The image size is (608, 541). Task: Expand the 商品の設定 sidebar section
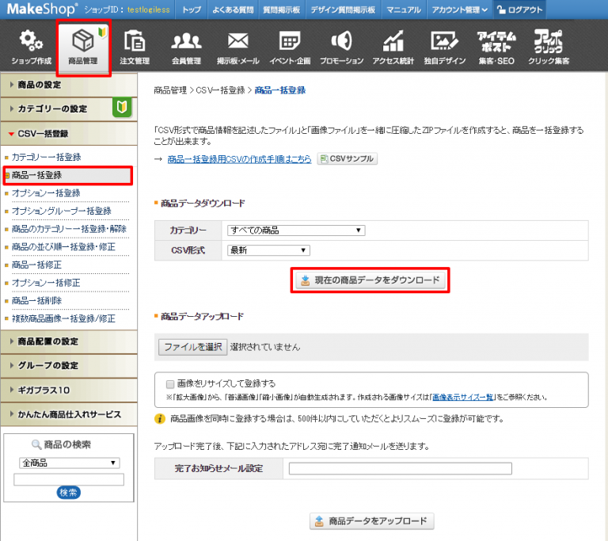[x=66, y=85]
